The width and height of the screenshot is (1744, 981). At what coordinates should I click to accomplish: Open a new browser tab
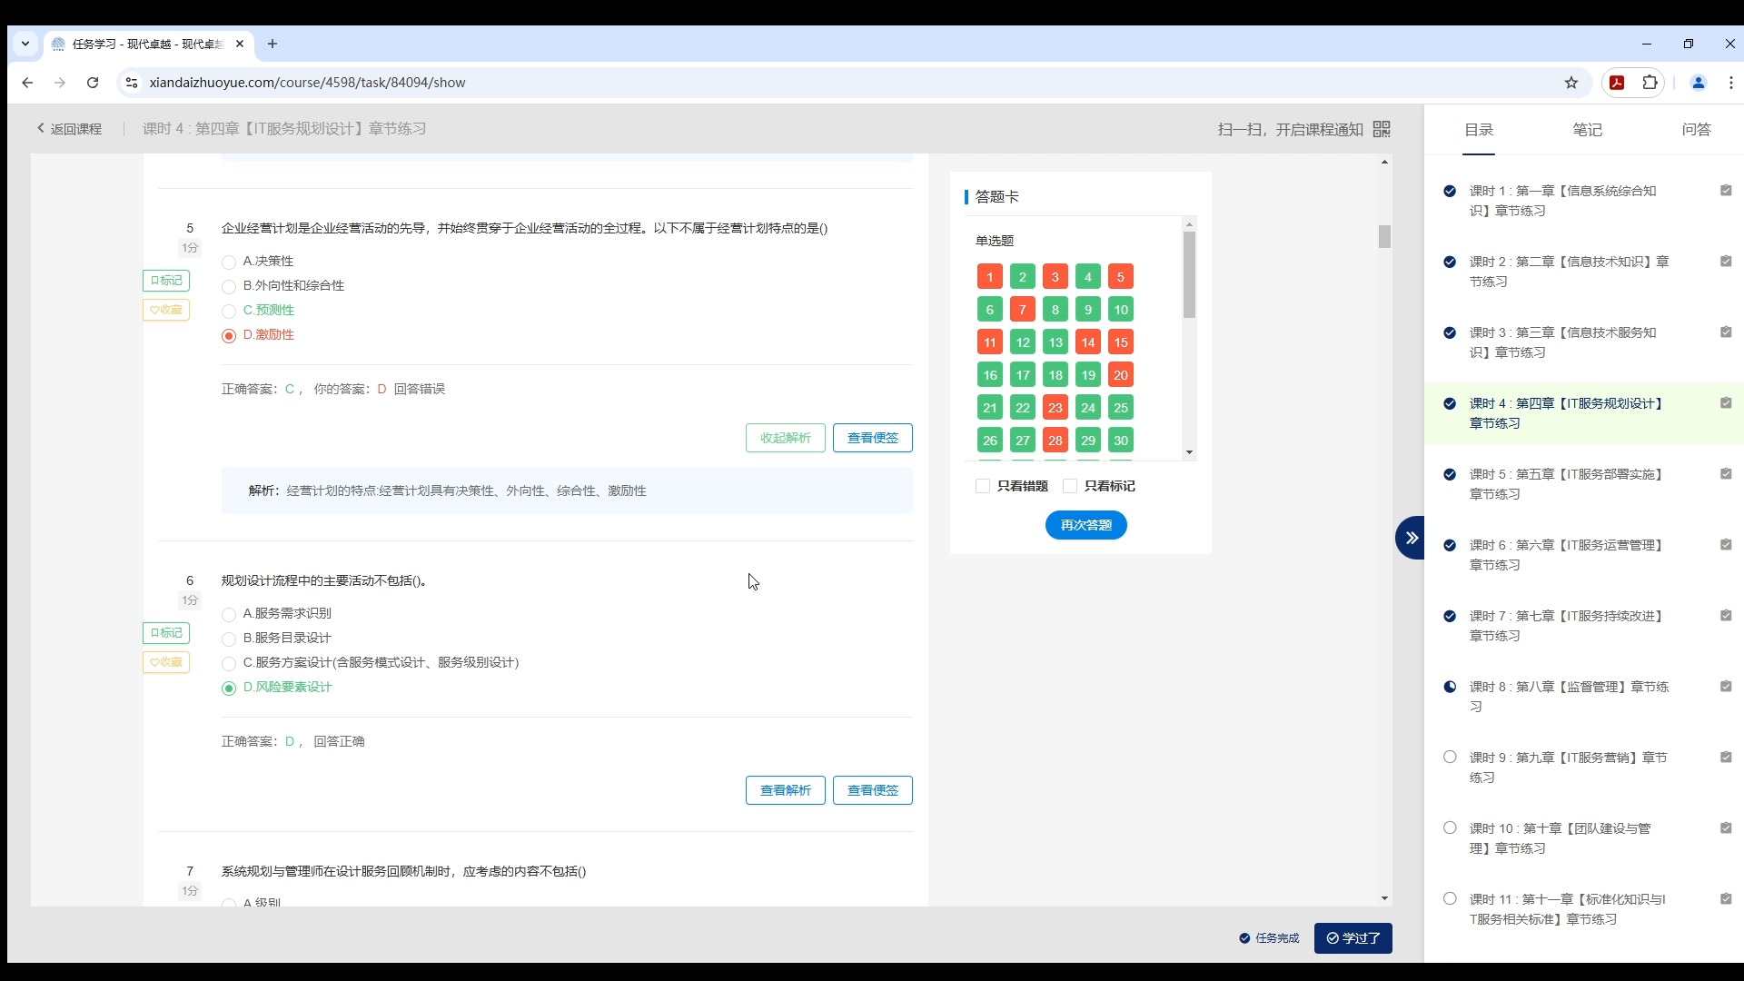point(272,44)
